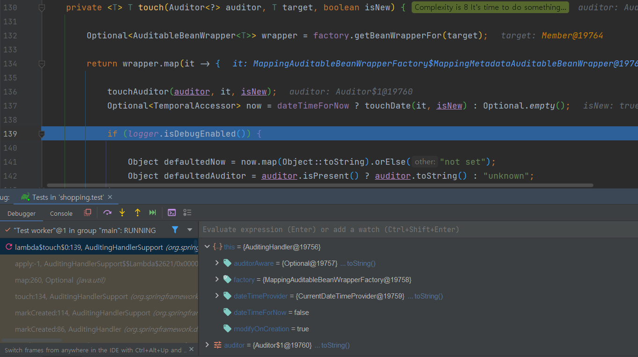Viewport: 638px width, 357px height.
Task: Expand the auditor variable node
Action: pyautogui.click(x=207, y=345)
